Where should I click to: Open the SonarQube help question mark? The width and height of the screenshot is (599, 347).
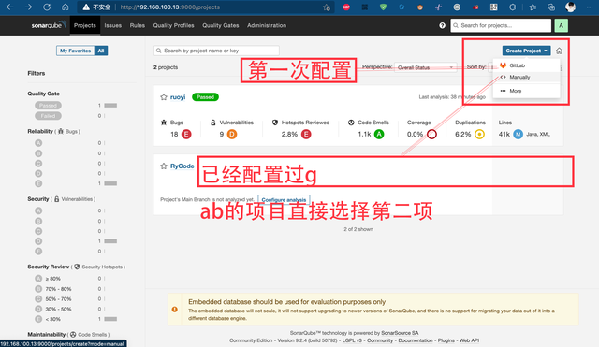(442, 25)
